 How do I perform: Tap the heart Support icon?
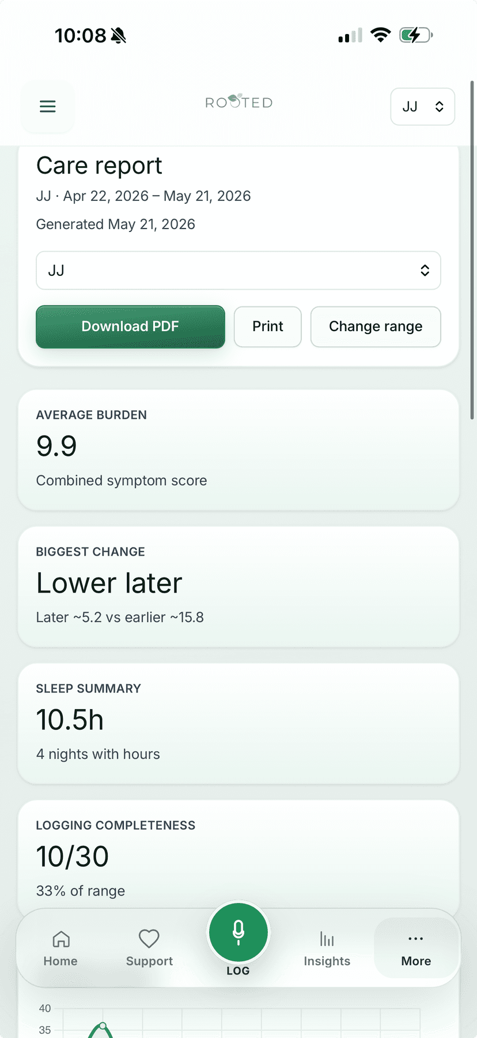coord(149,939)
